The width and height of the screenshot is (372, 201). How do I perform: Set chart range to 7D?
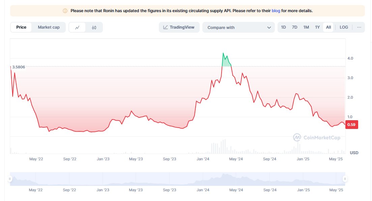(294, 27)
